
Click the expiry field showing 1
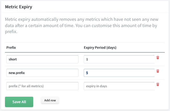119,59
